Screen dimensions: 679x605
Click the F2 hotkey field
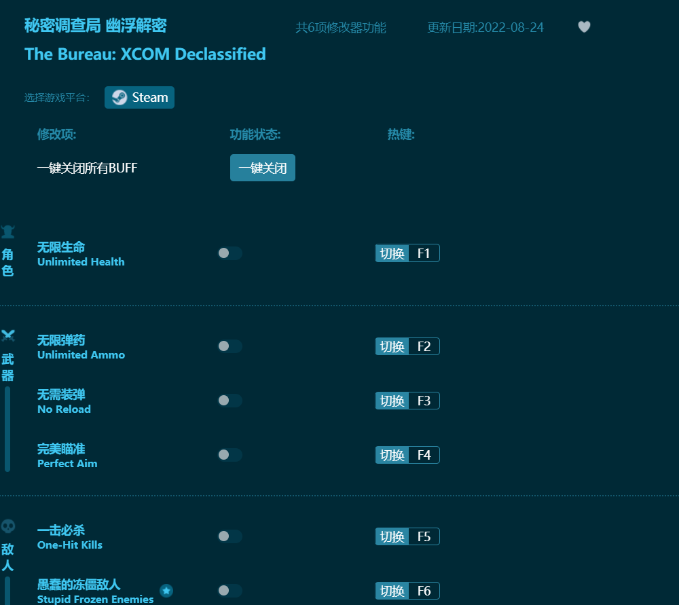424,346
